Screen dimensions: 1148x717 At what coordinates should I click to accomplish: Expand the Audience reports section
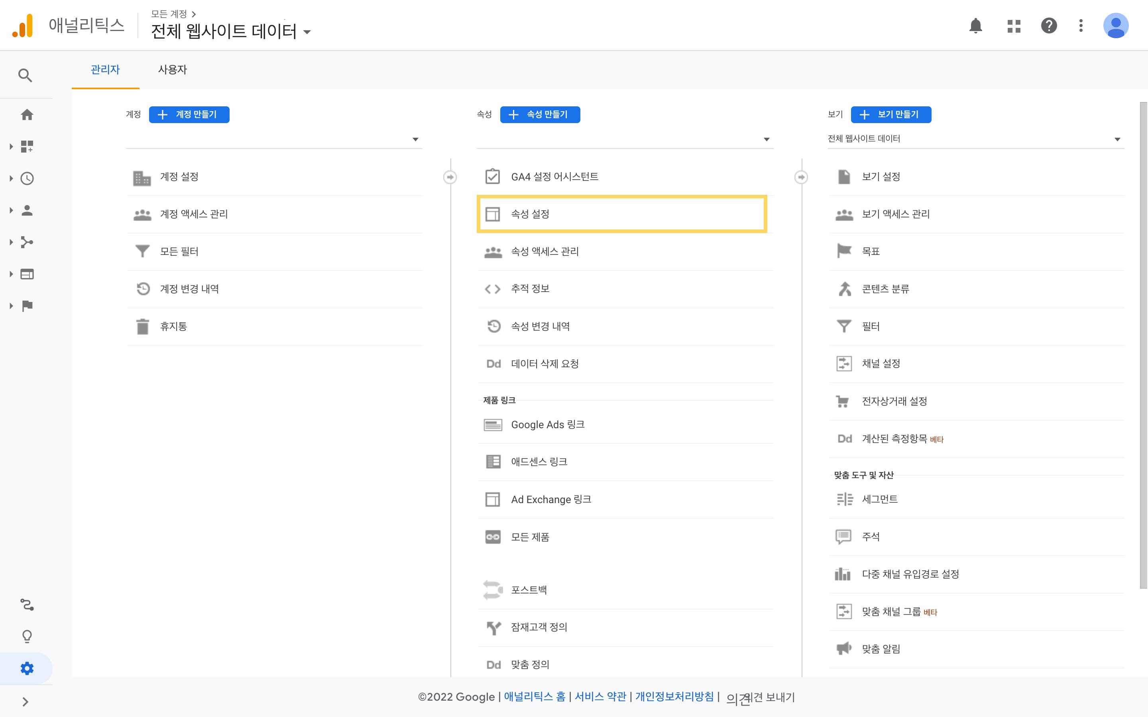(27, 211)
